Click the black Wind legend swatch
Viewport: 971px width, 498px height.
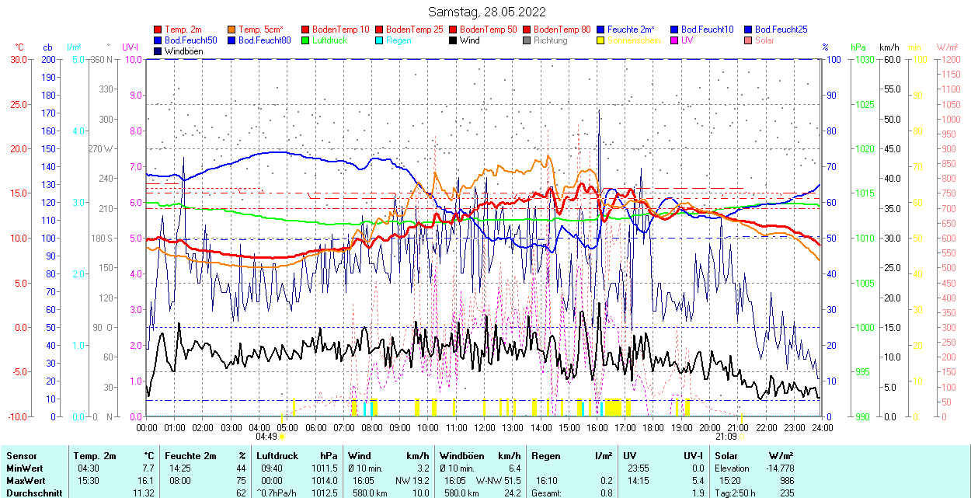click(454, 40)
